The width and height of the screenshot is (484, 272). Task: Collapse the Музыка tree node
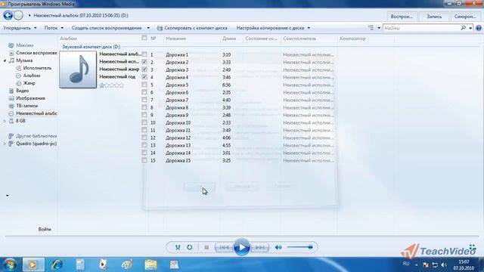coord(5,60)
